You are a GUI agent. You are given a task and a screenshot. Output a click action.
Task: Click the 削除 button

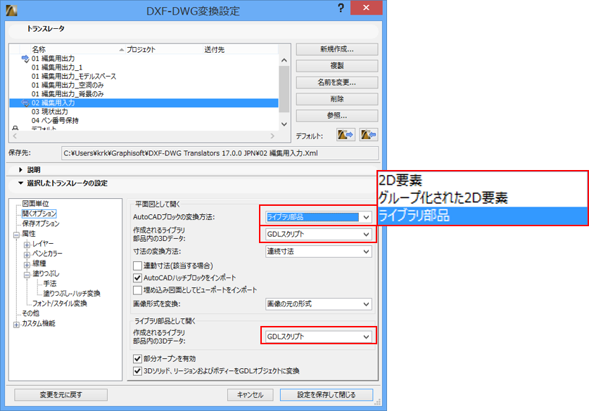tap(337, 99)
